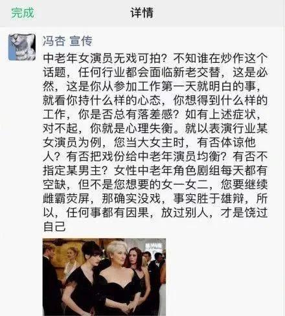The width and height of the screenshot is (285, 316).
Task: Tap the final word 自己 of the post
Action: [x=54, y=227]
